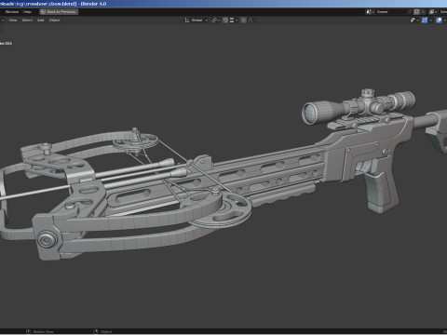Viewport: 447px width, 335px height.
Task: Click the scene pin icon
Action: click(410, 12)
